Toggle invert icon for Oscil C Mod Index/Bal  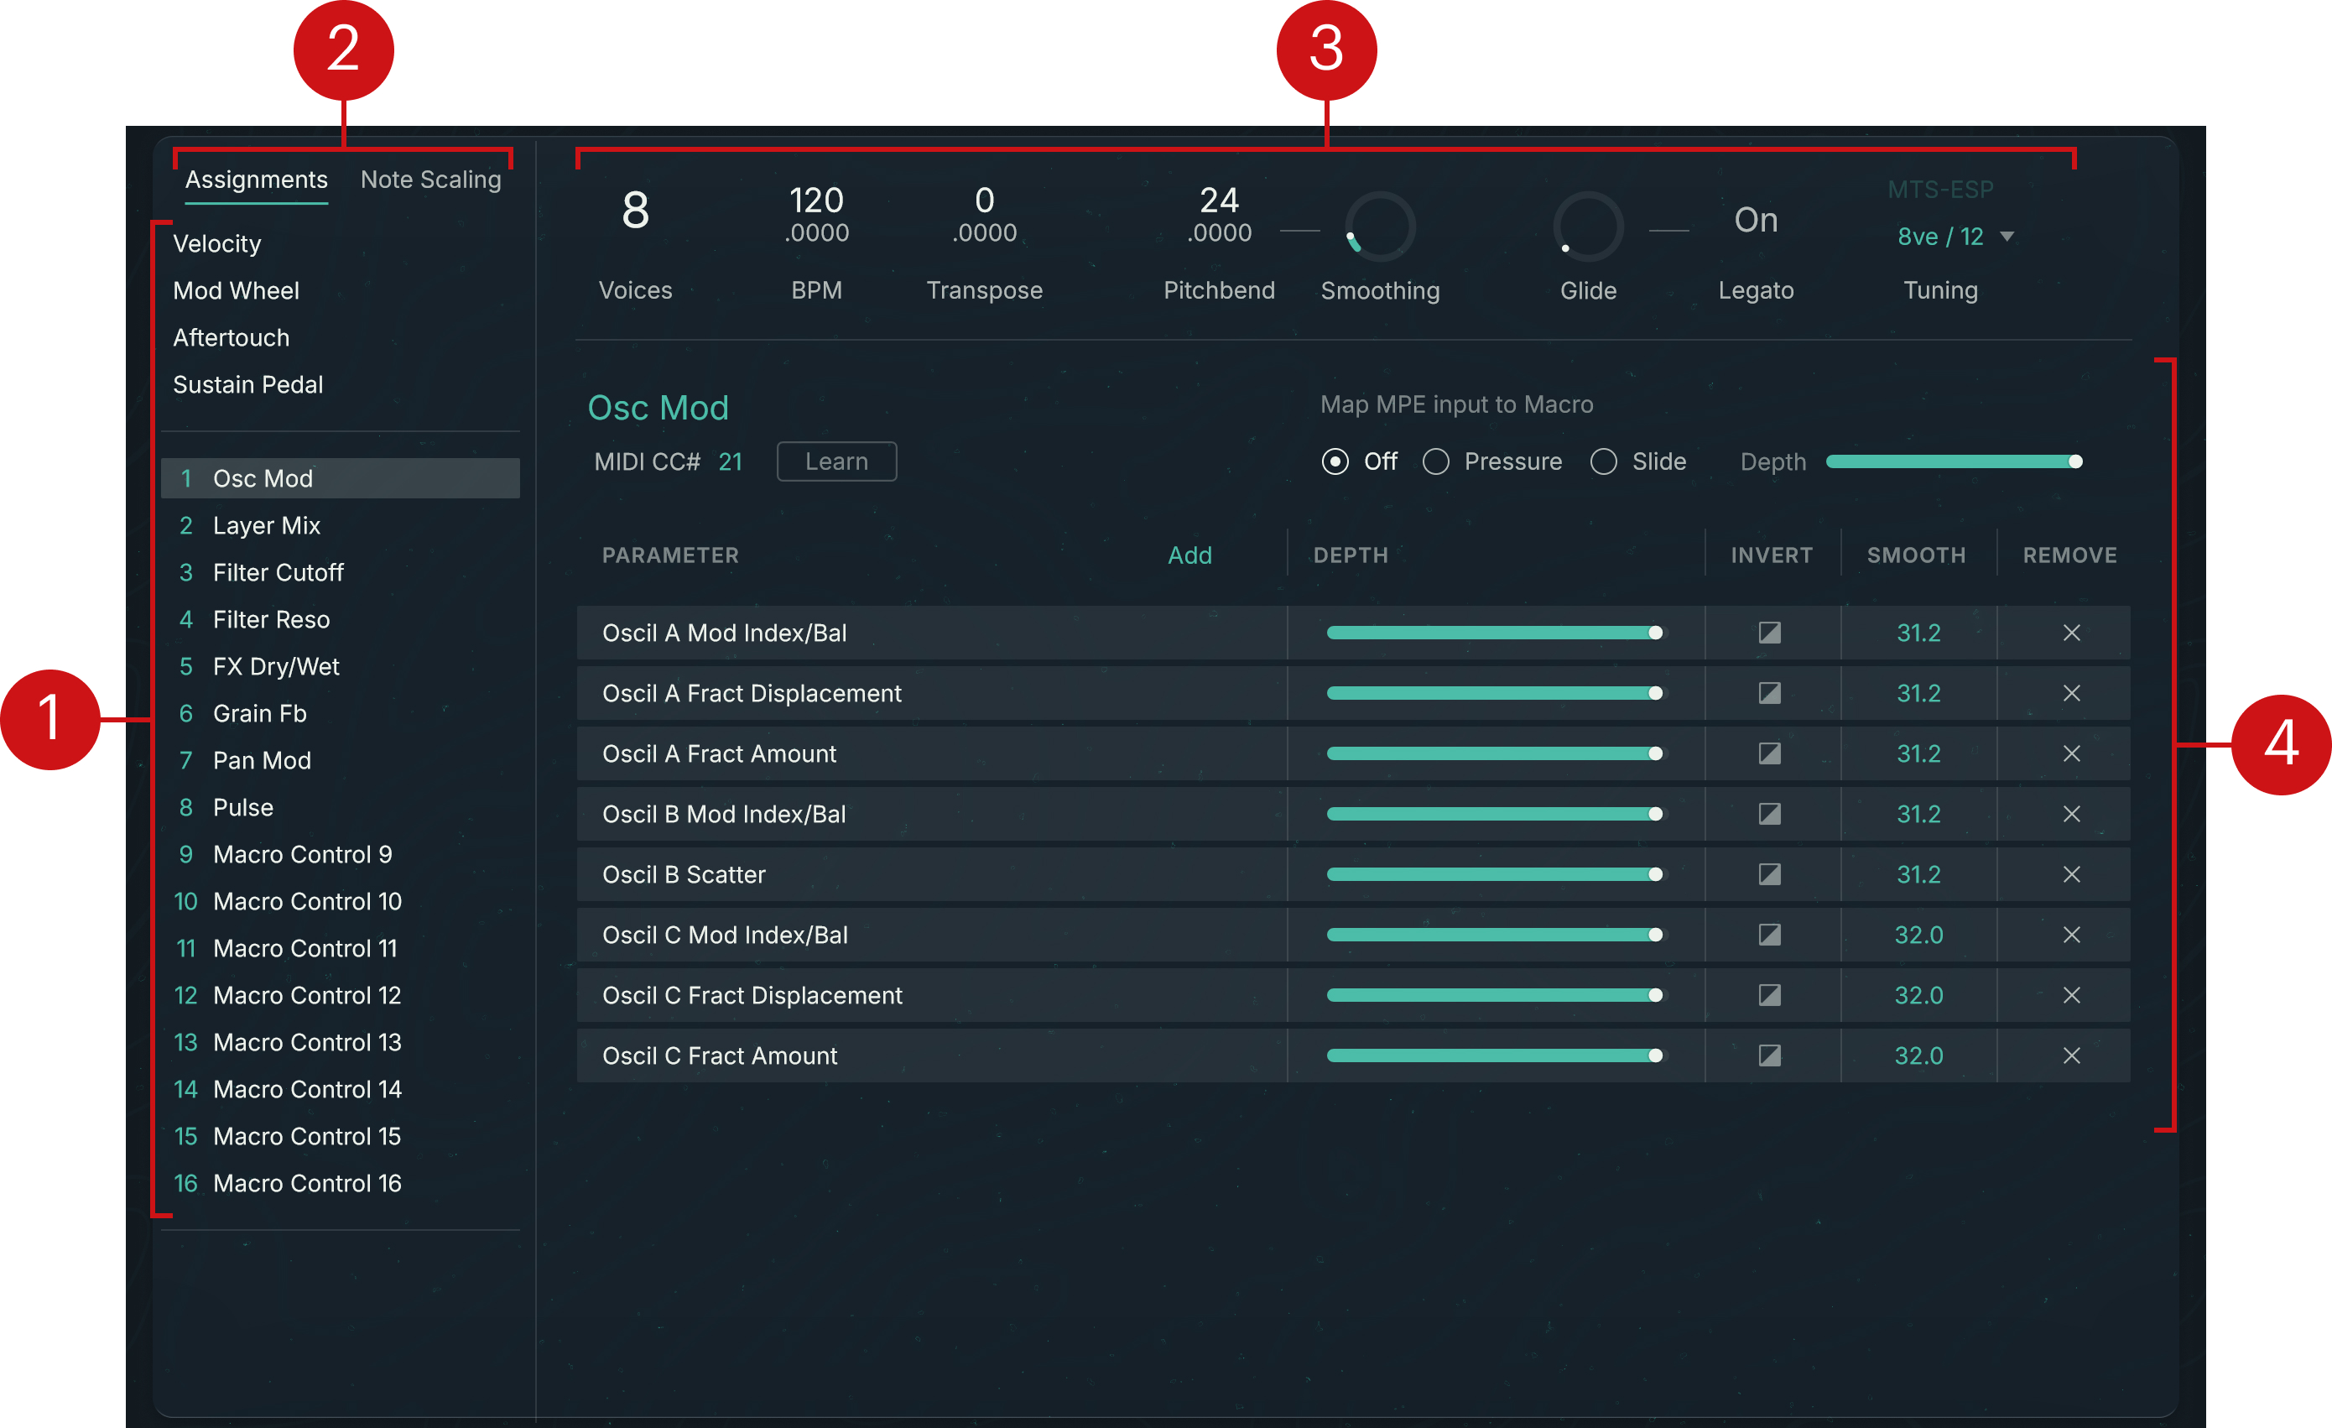tap(1769, 935)
